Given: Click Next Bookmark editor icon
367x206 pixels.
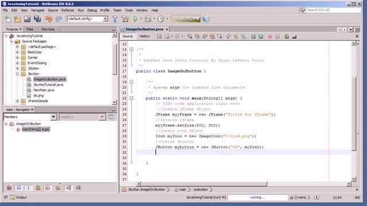Looking at the screenshot, I should (236, 37).
